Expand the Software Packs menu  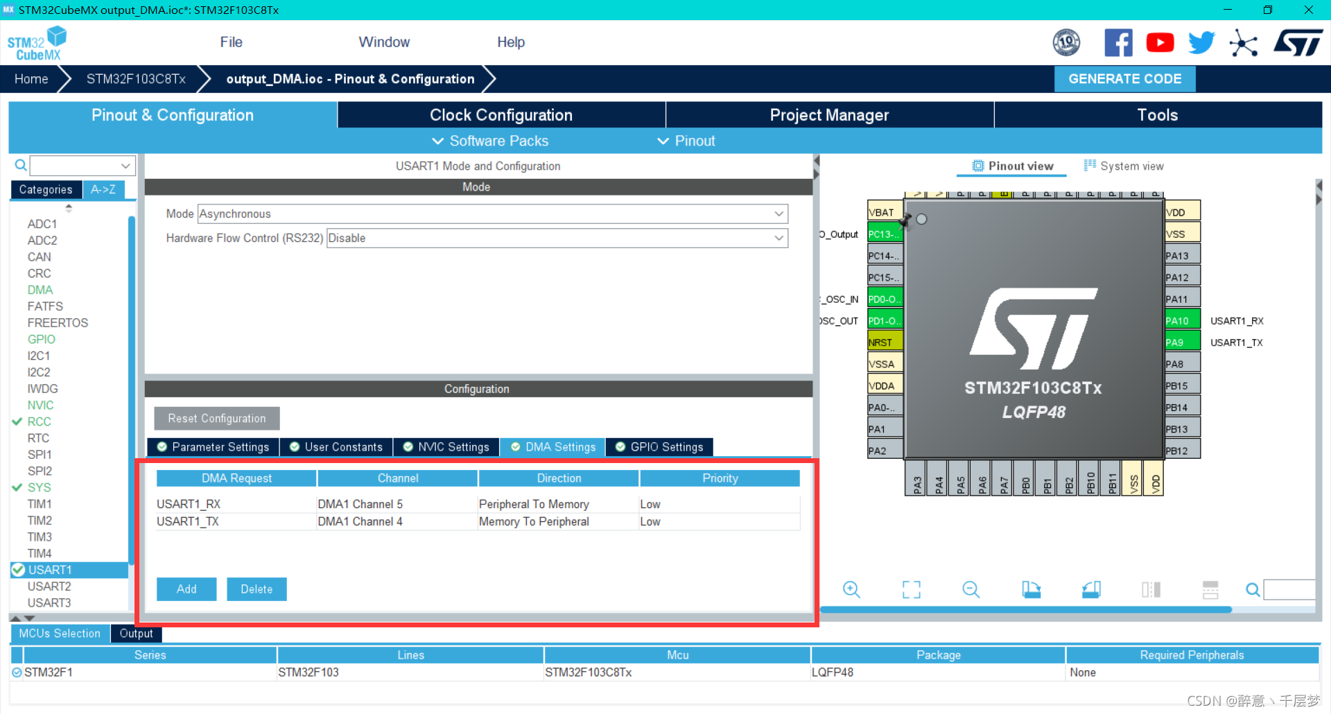coord(490,141)
